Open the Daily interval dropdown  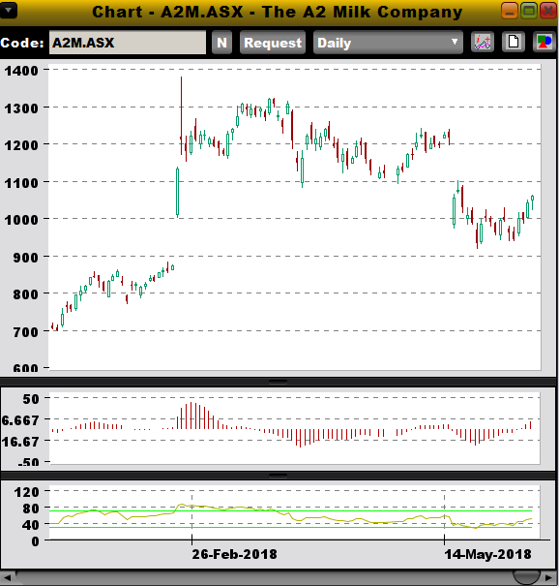(388, 43)
